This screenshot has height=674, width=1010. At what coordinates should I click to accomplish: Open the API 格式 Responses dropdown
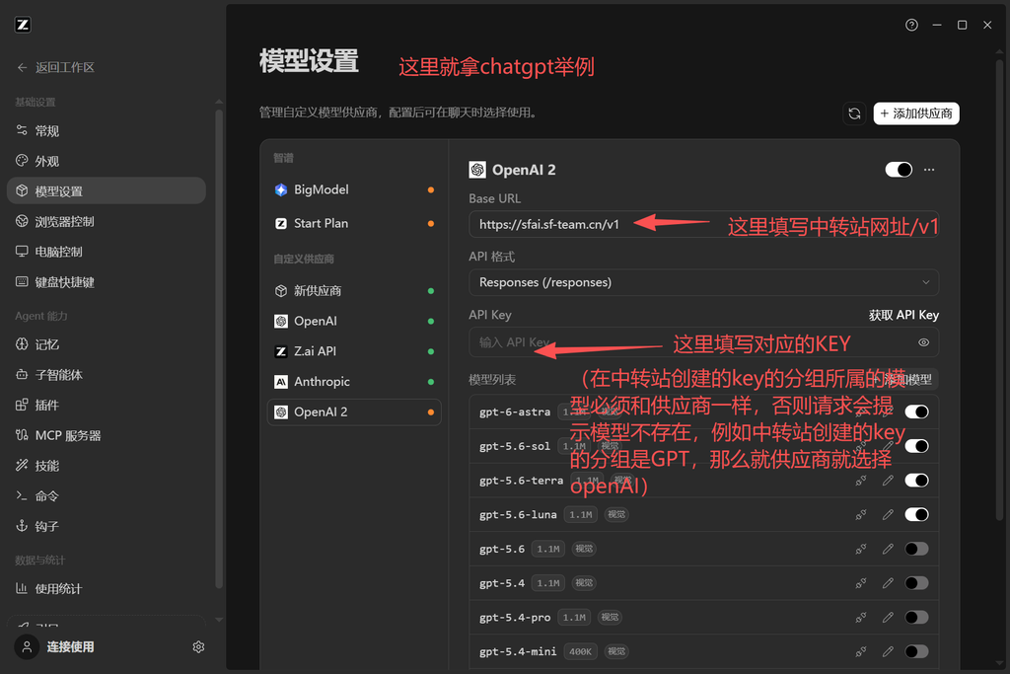703,282
